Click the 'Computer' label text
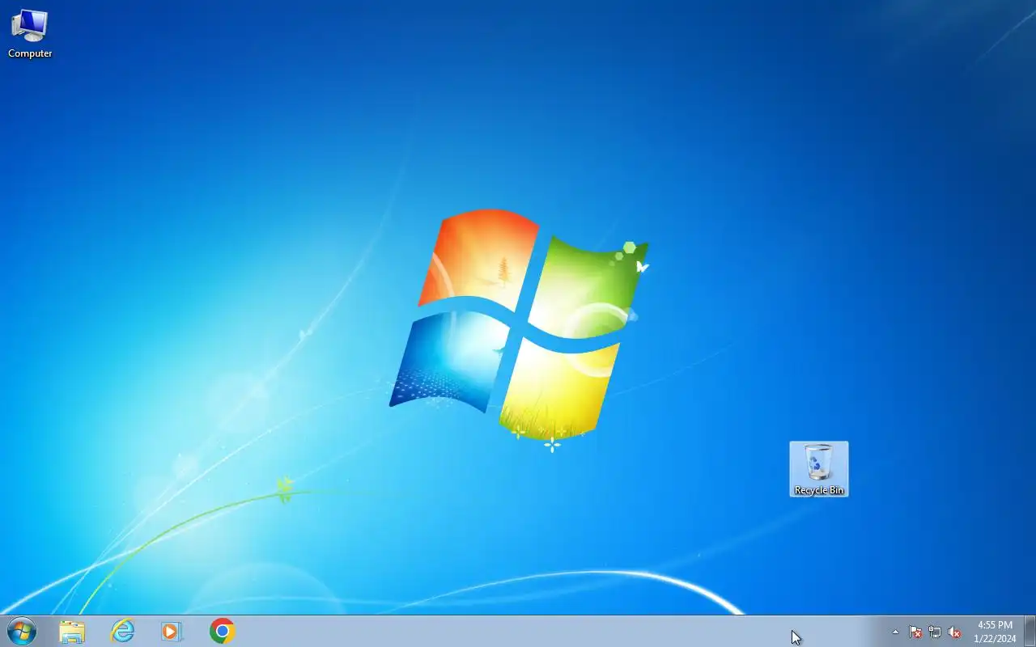Viewport: 1036px width, 647px height. pos(30,53)
